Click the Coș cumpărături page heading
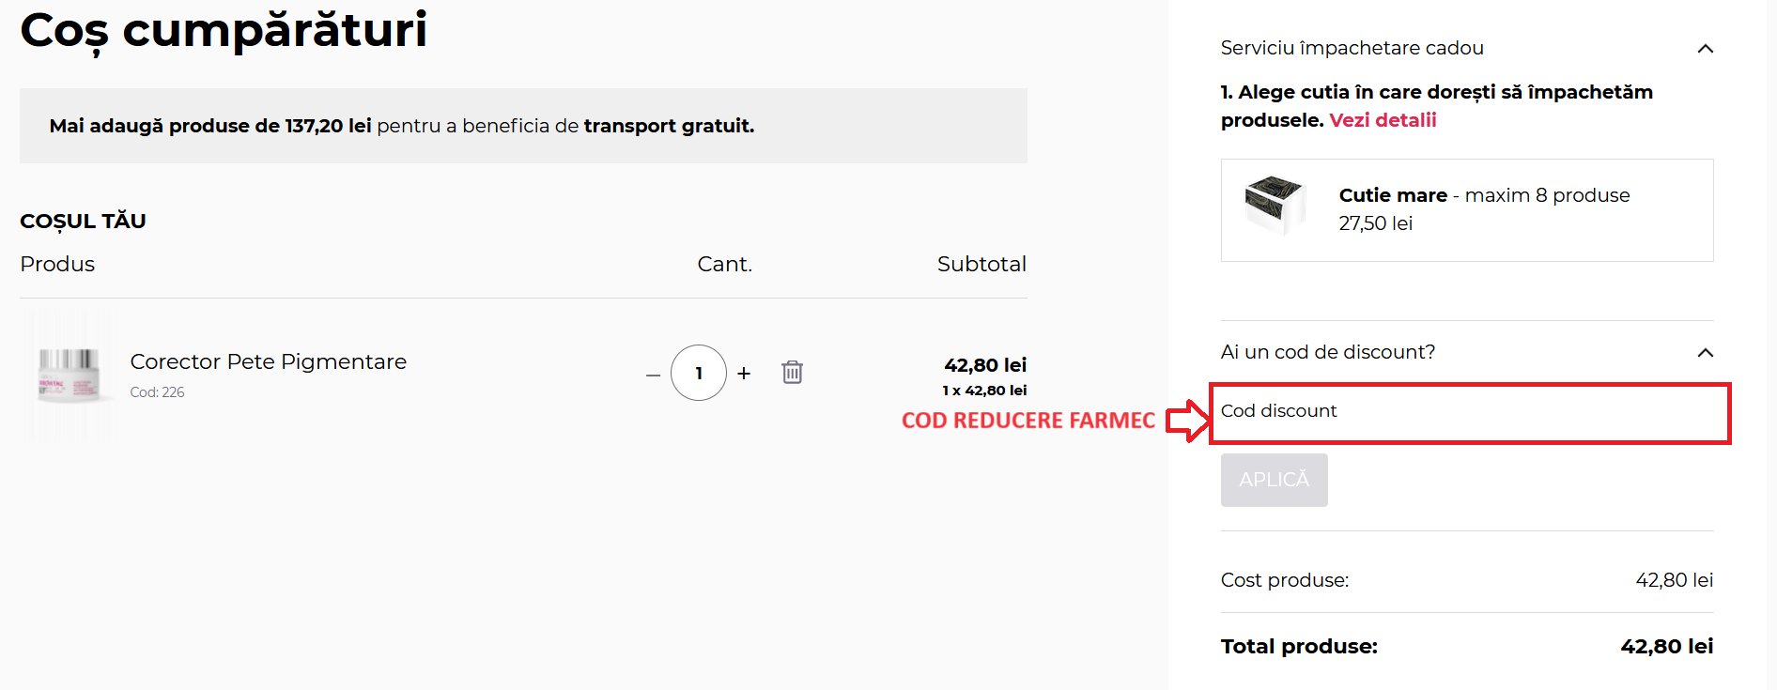The image size is (1777, 690). coord(224,30)
